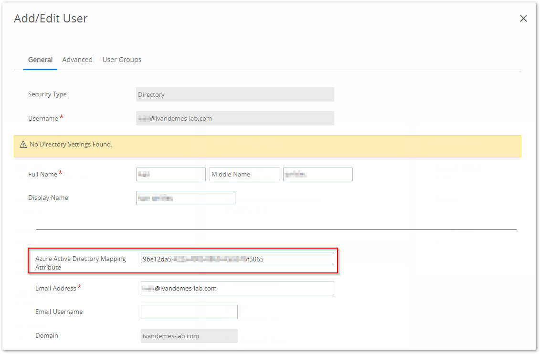Select the Domain field
Viewport: 540px width, 354px height.
tap(189, 336)
